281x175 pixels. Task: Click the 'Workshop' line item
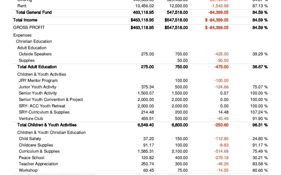click(x=28, y=170)
